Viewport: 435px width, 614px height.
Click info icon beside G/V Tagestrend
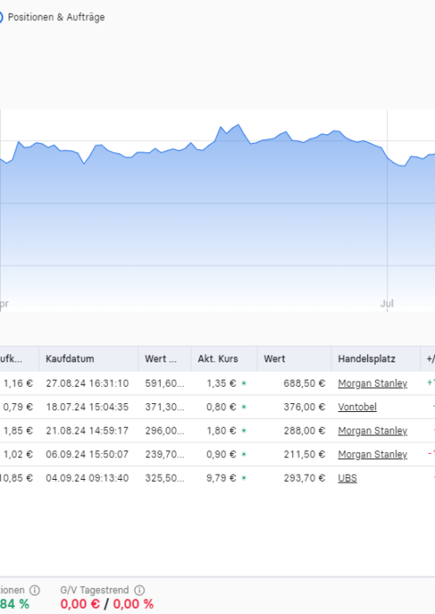(x=140, y=590)
